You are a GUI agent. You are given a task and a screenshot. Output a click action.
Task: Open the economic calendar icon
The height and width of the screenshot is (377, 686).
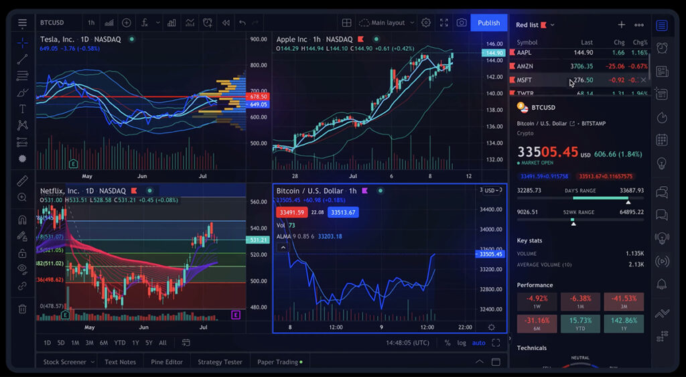[x=662, y=140]
